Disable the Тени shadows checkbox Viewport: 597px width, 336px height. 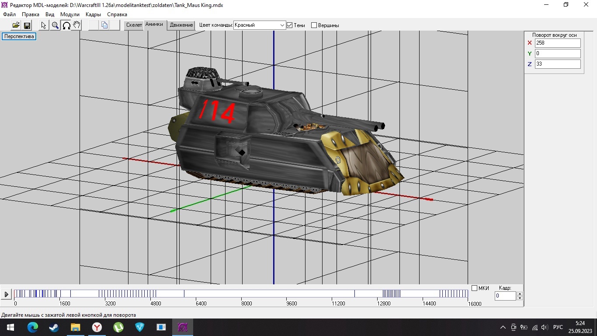(289, 25)
